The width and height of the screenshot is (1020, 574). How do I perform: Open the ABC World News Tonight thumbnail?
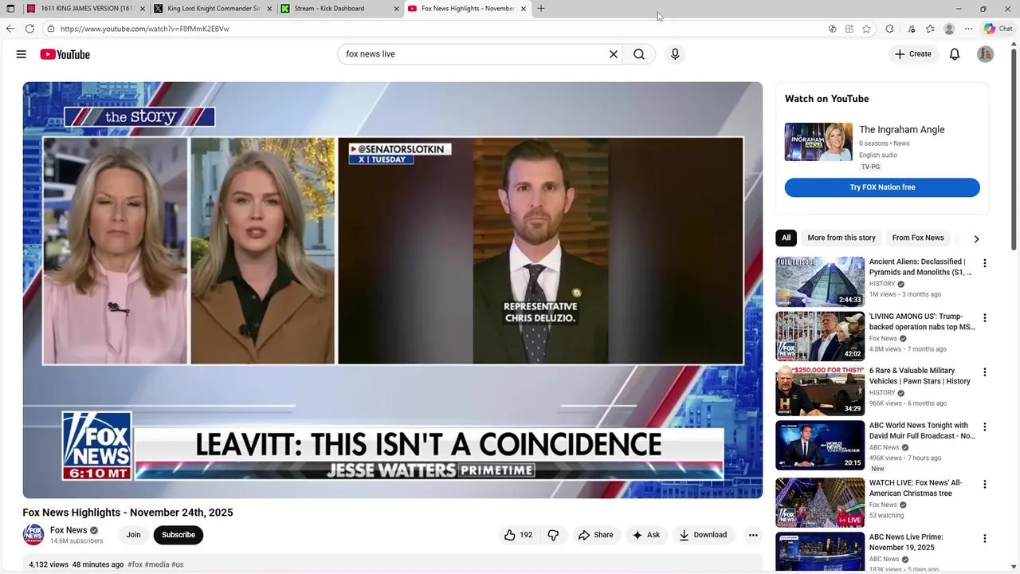(820, 446)
